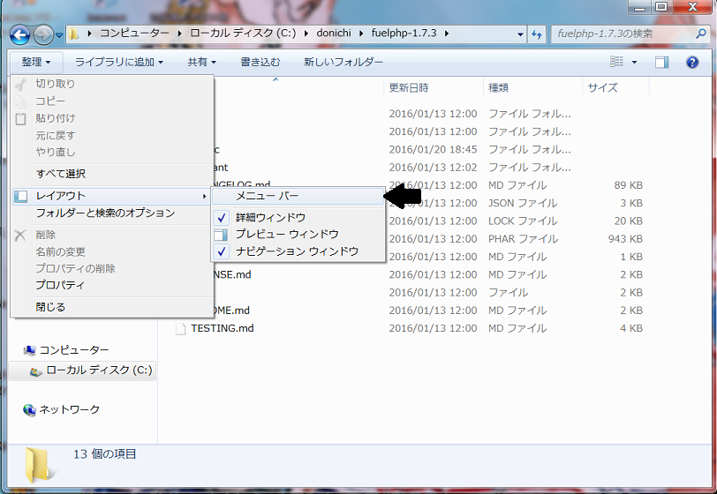Click the LOCK ファイル type cell
The height and width of the screenshot is (494, 717).
pyautogui.click(x=523, y=221)
